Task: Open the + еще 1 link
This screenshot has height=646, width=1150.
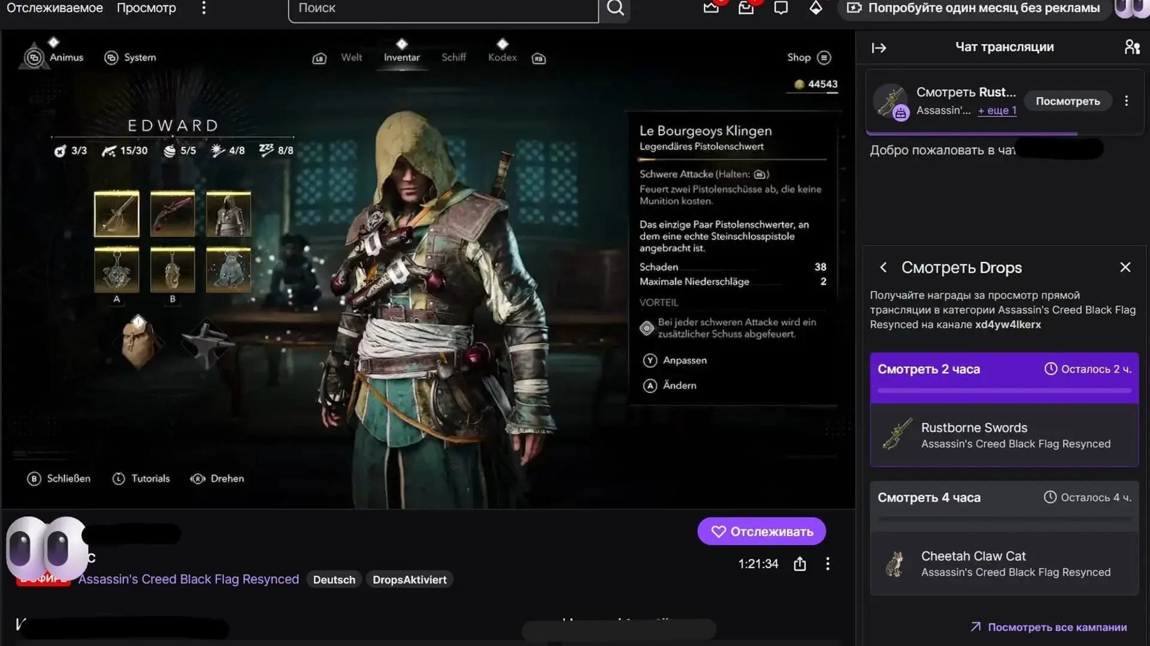Action: [x=997, y=111]
